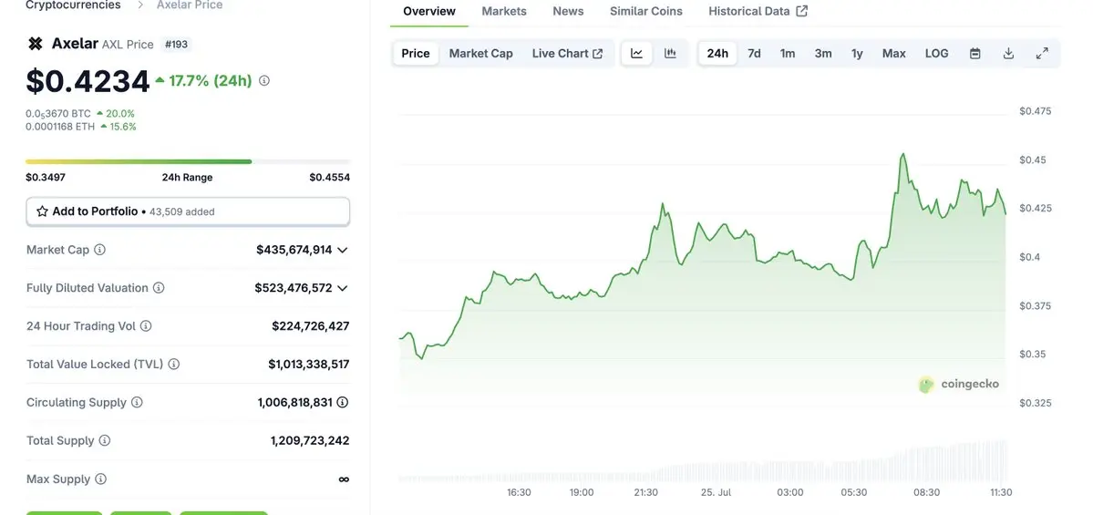Download chart data icon
The image size is (1093, 515).
(x=1008, y=54)
